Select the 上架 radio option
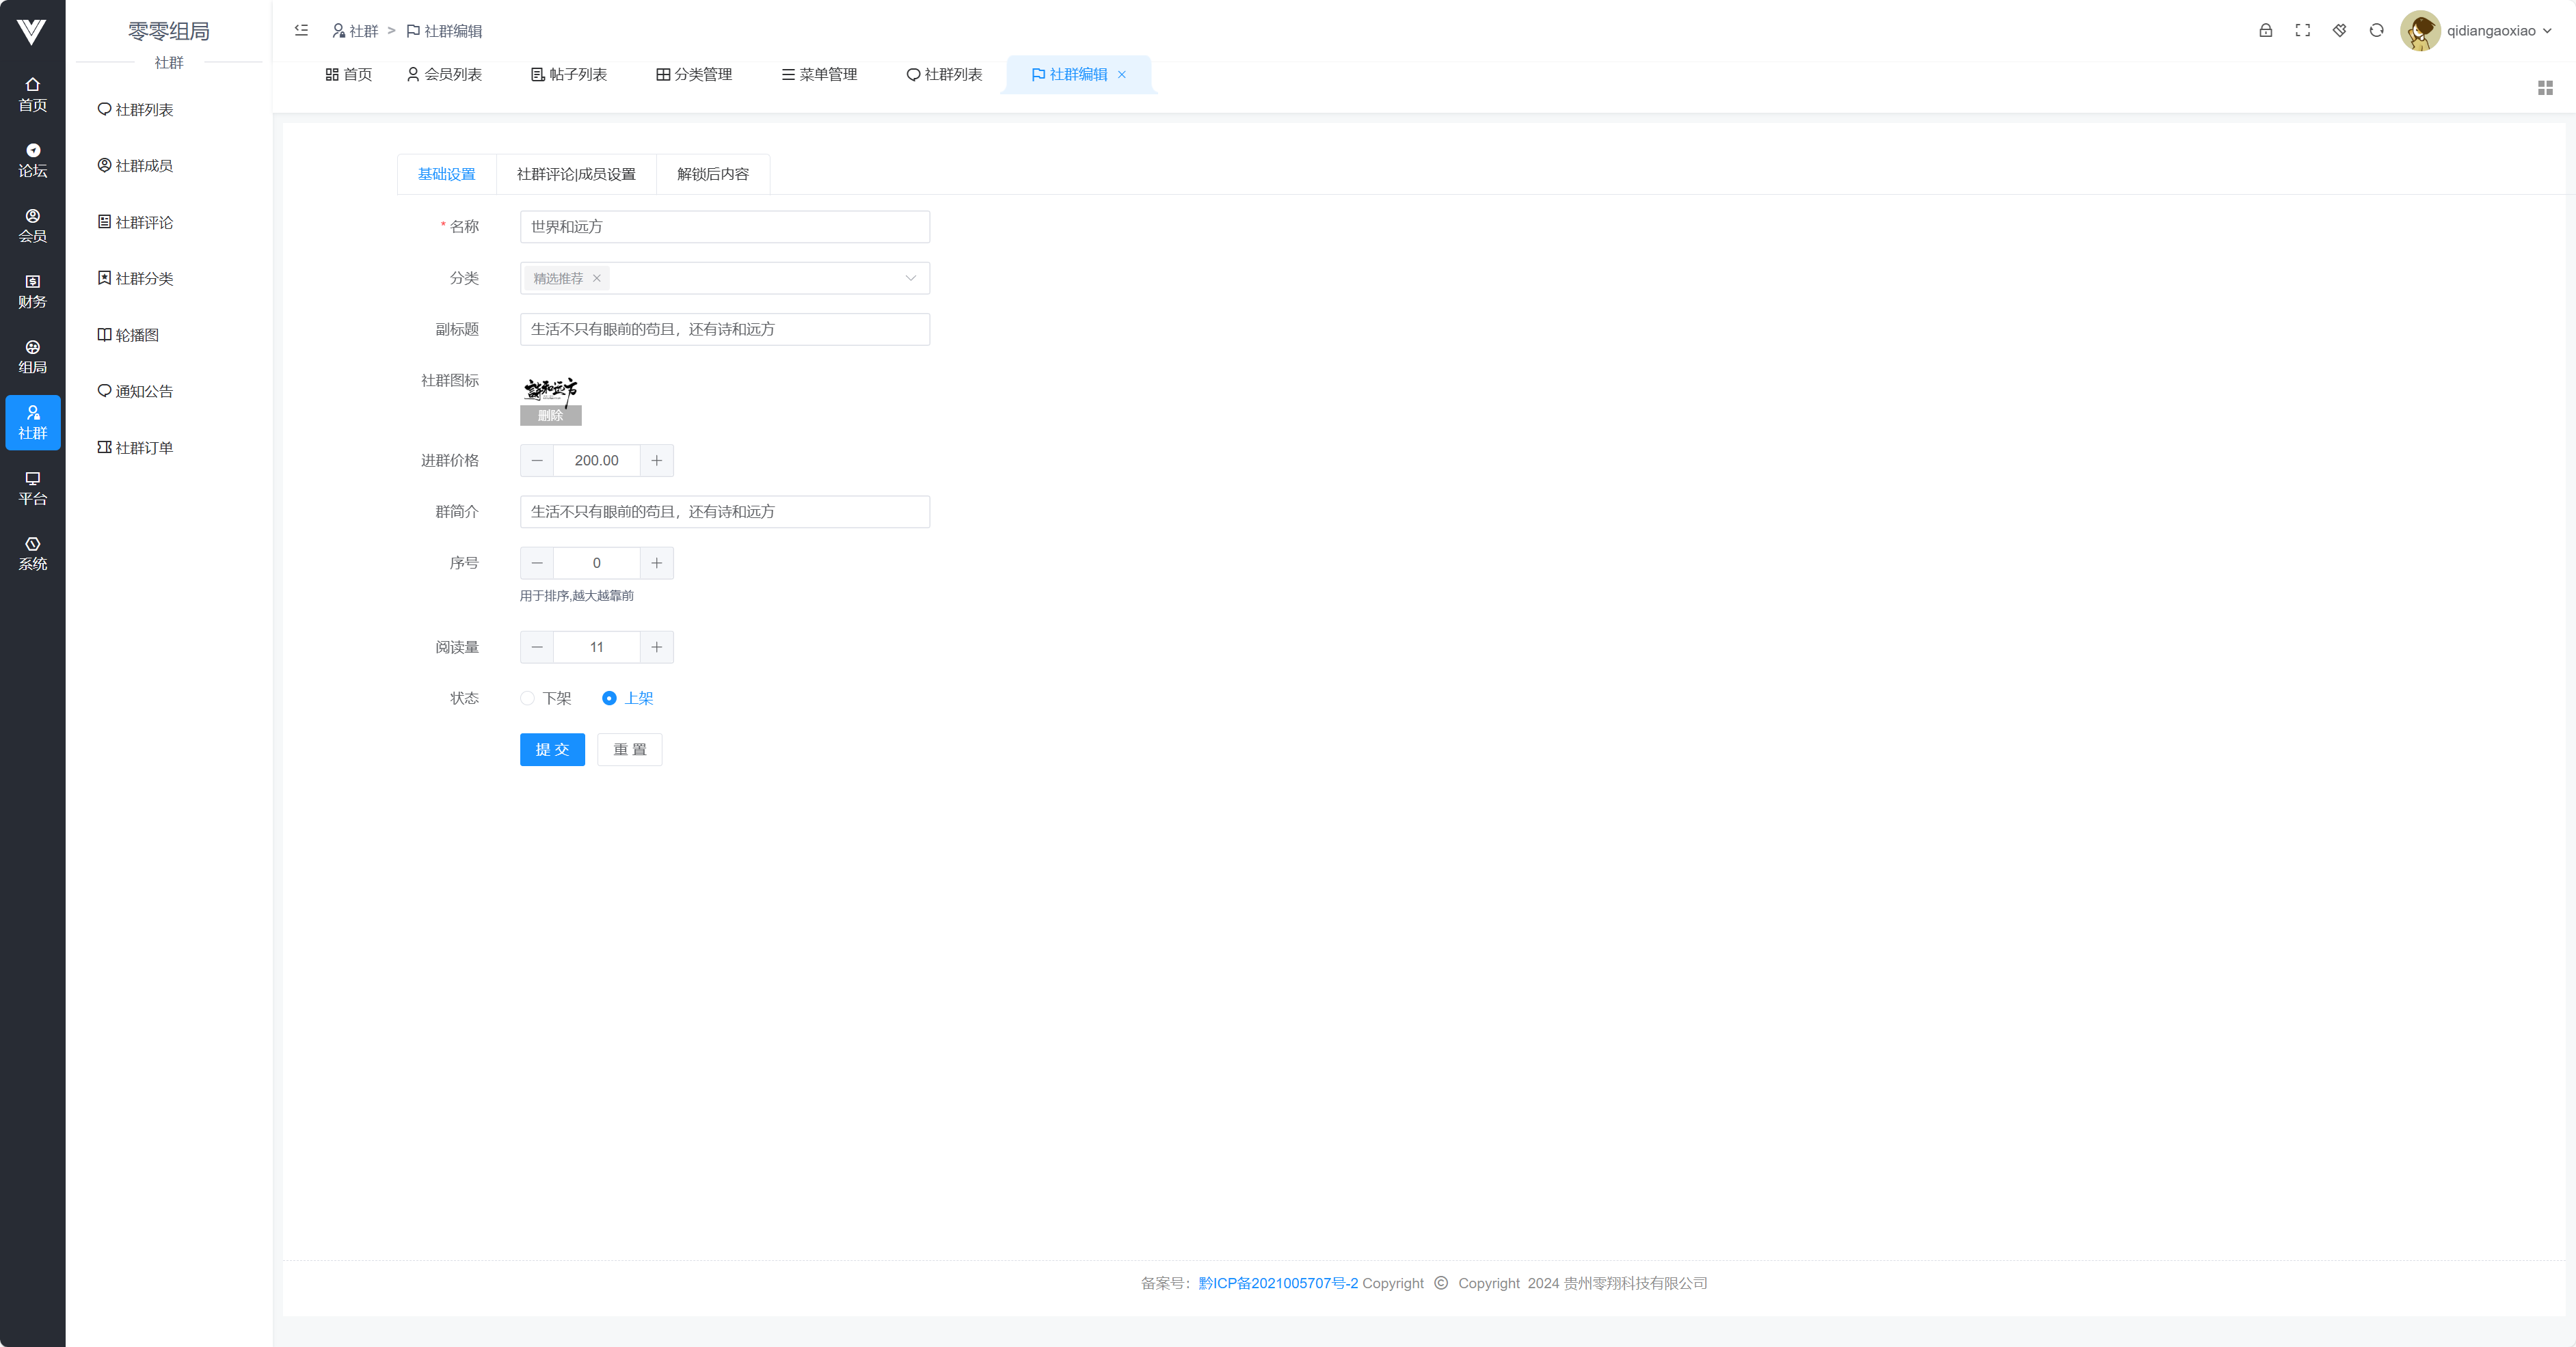 click(609, 698)
